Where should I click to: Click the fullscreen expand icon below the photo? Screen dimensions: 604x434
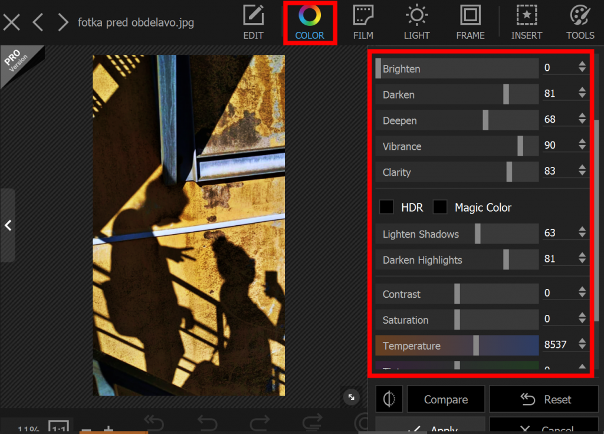tap(352, 397)
